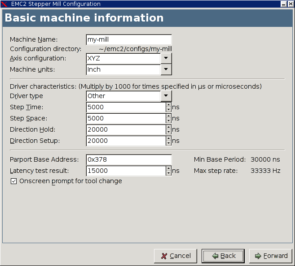Decrease Direction Hold with down arrow
This screenshot has width=295, height=266.
(168, 132)
